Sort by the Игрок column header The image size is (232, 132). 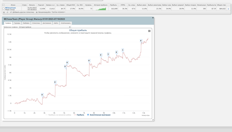coord(13,5)
